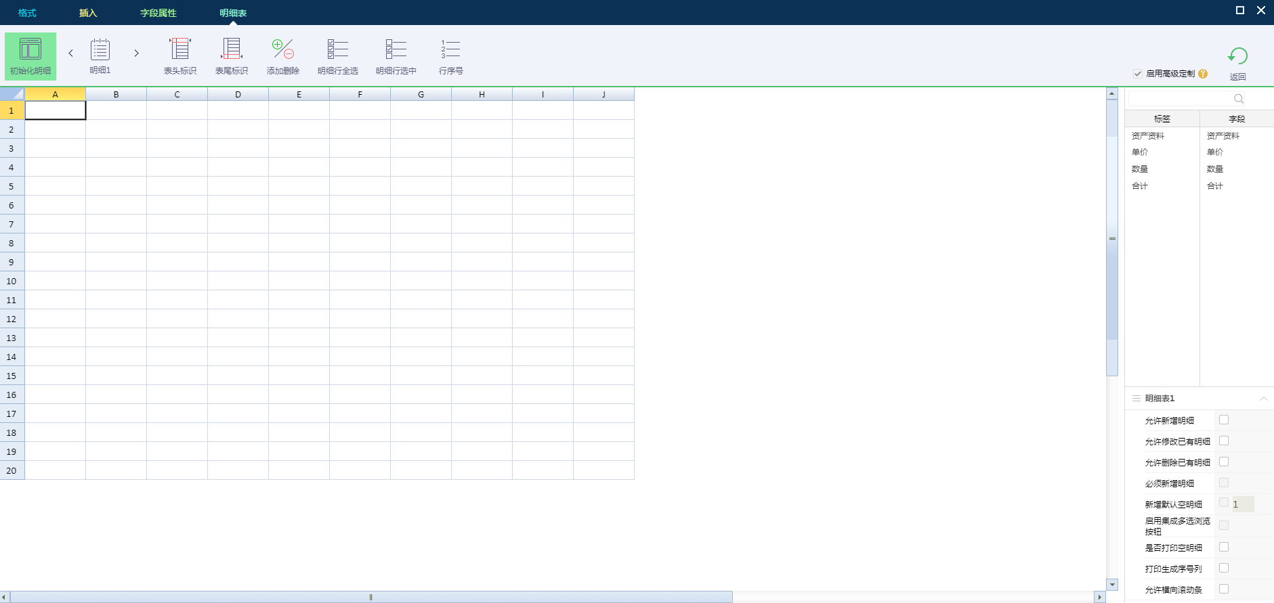
Task: Insert the 添加删除 add/delete control
Action: point(283,50)
